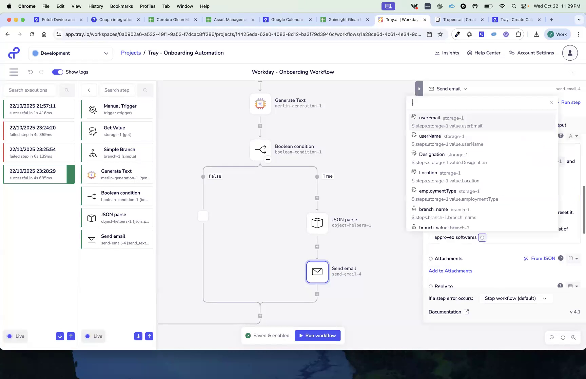This screenshot has width=586, height=379.
Task: Click the Run workflow button
Action: (317, 335)
